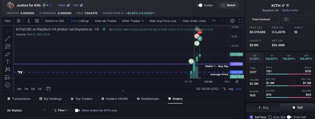
Task: Click the Watch button
Action: tap(228, 5)
